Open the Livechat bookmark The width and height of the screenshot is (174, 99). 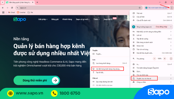tap(21, 12)
